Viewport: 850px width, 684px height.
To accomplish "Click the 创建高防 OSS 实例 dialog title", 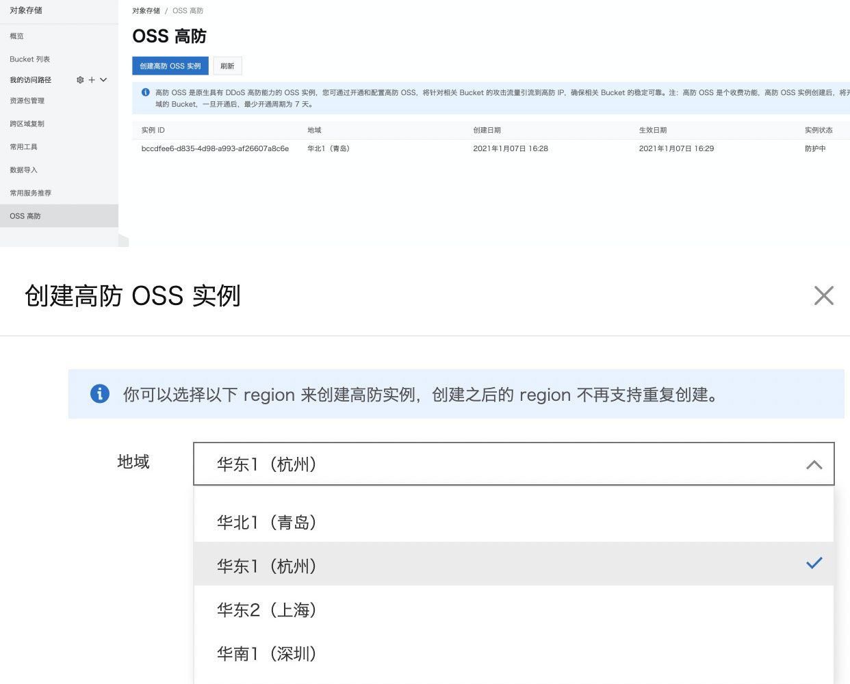I will point(133,295).
